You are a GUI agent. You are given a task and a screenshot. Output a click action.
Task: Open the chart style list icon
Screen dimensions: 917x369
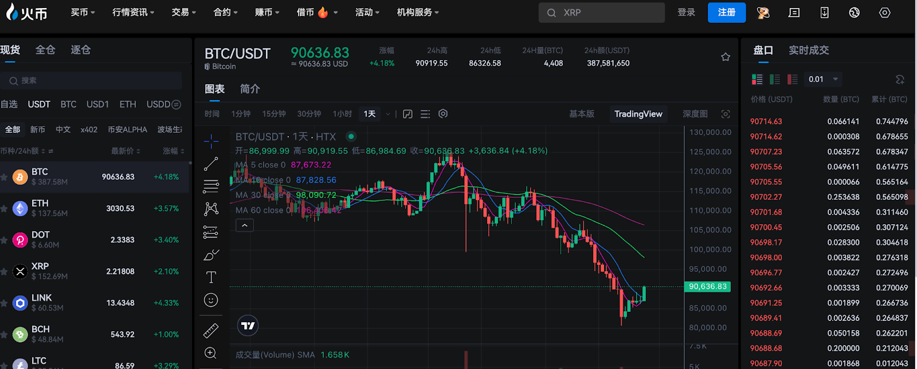click(425, 114)
